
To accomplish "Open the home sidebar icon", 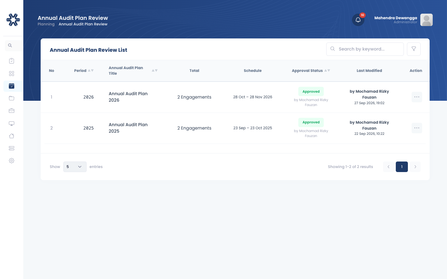I will (11, 136).
